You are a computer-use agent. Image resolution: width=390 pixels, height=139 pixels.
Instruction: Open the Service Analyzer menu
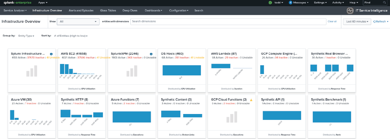[15, 10]
